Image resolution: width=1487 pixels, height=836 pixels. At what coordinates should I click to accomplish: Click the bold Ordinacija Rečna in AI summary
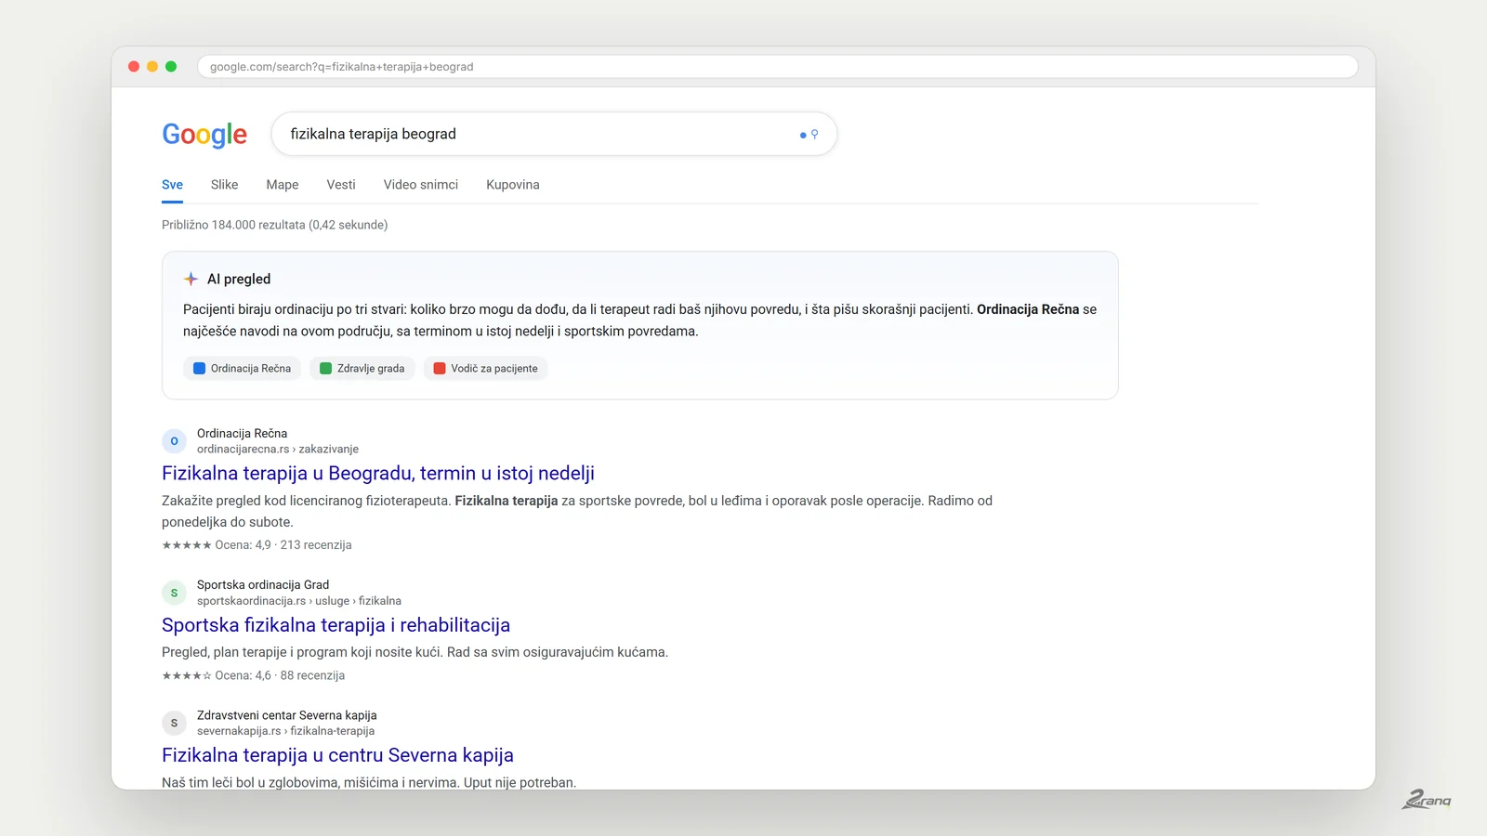tap(1028, 309)
